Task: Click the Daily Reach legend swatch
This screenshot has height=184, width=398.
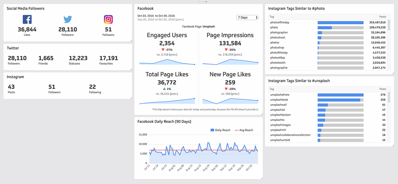Action: (x=213, y=130)
